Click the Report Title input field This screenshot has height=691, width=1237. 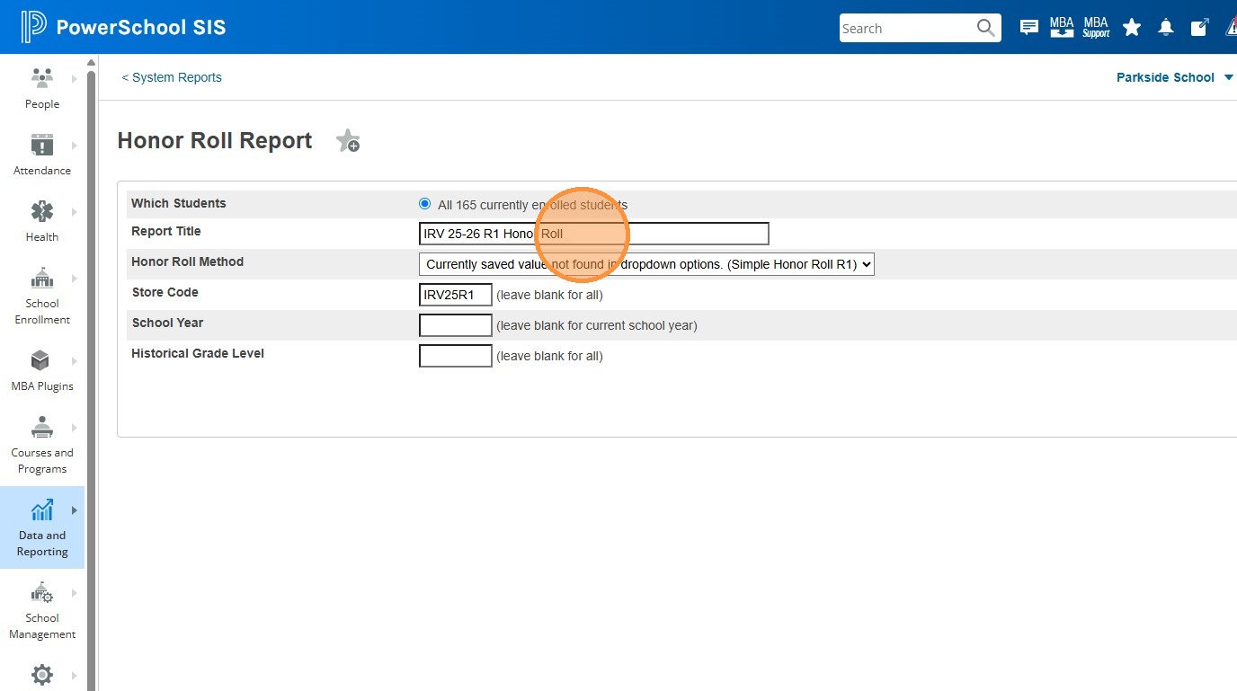(594, 234)
